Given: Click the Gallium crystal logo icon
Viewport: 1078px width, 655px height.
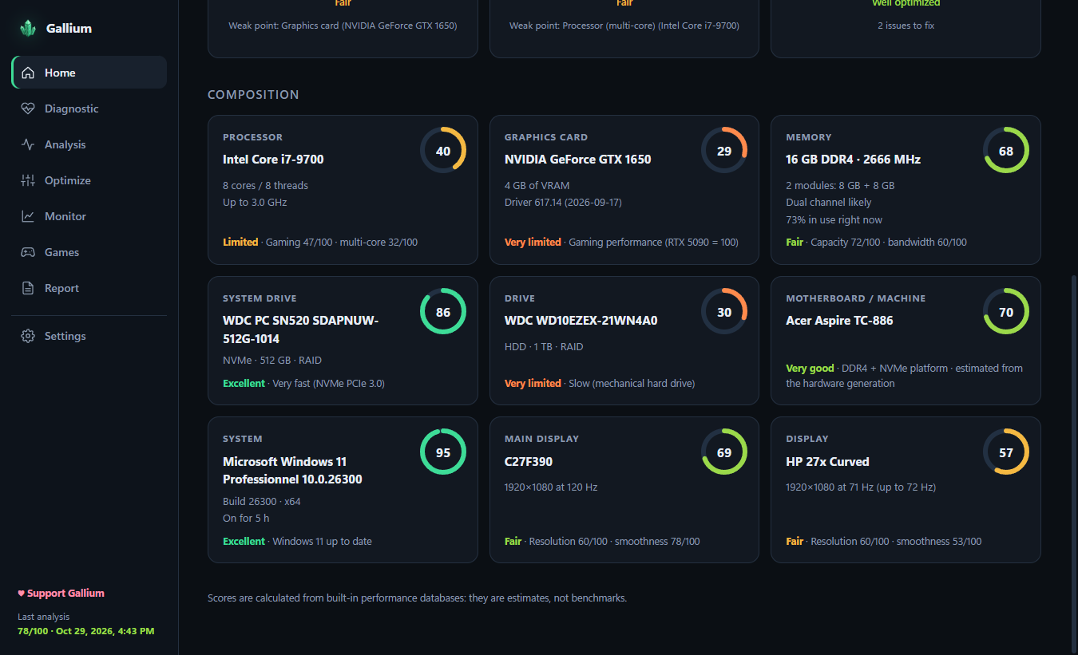Looking at the screenshot, I should tap(28, 28).
